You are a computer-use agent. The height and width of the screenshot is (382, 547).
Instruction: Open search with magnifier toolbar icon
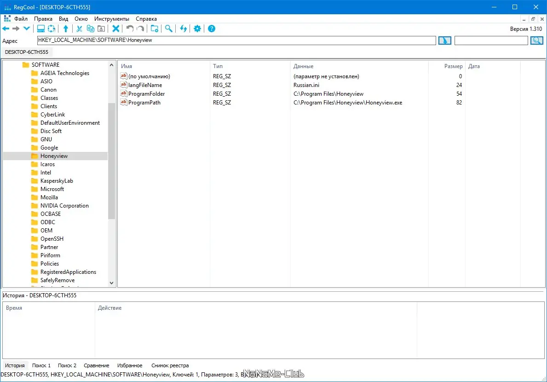[x=169, y=29]
